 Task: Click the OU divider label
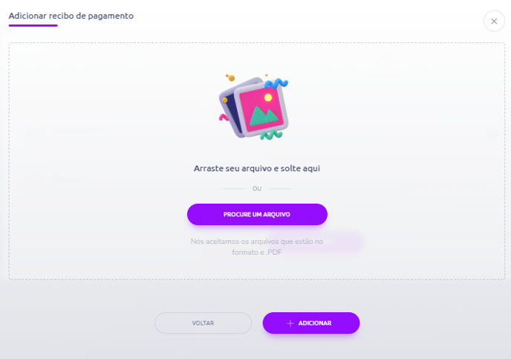coord(257,189)
